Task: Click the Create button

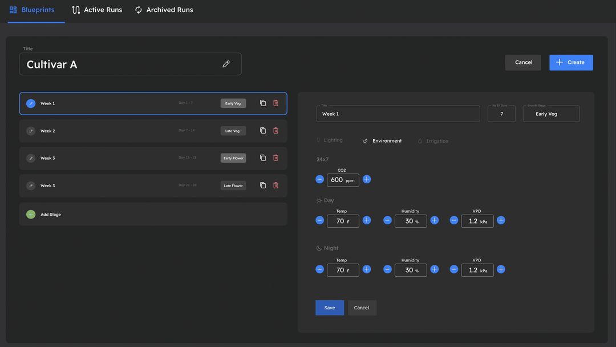Action: click(x=571, y=62)
